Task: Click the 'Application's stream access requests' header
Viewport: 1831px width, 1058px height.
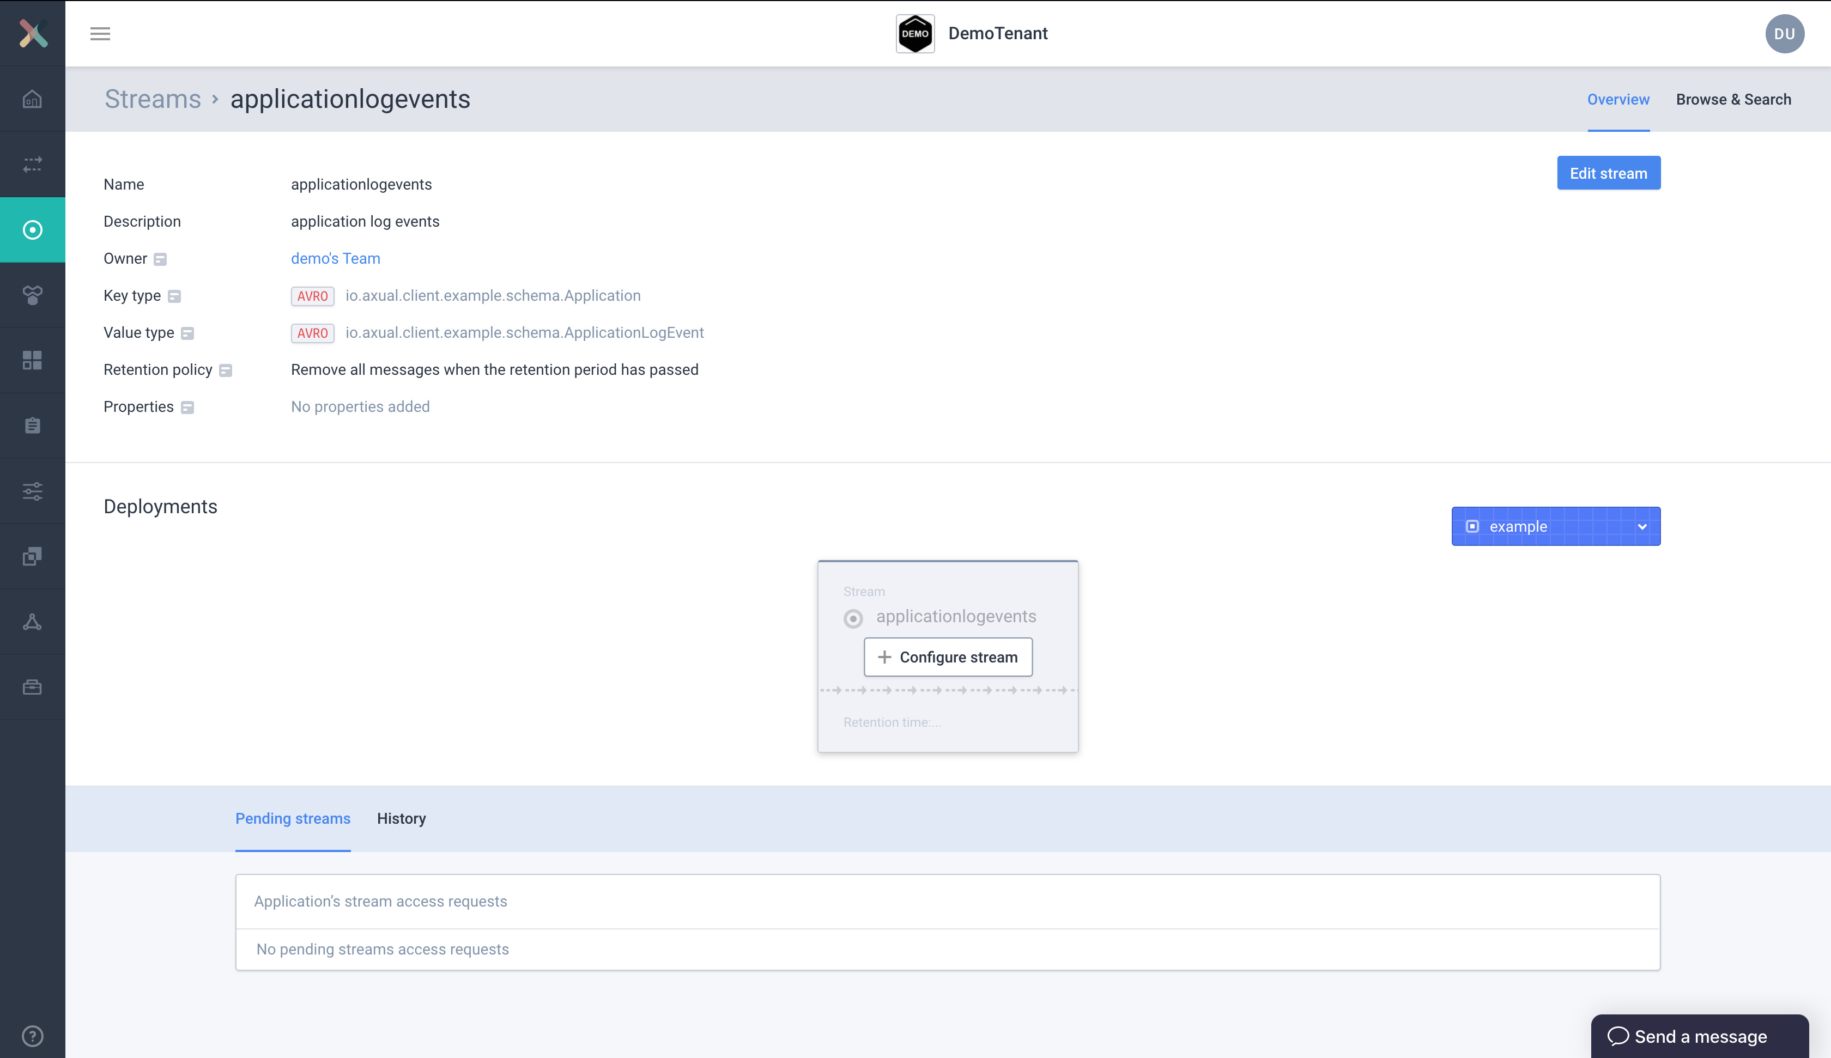Action: point(381,901)
